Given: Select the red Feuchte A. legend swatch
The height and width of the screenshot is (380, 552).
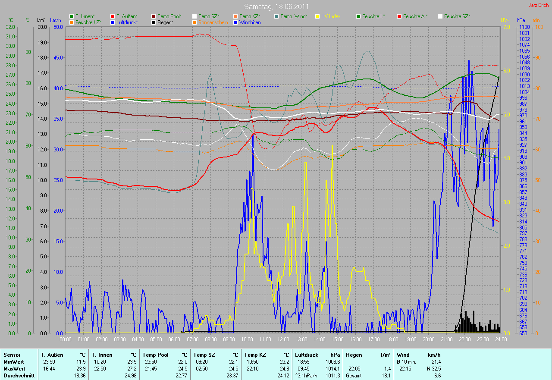Looking at the screenshot, I should [x=399, y=16].
